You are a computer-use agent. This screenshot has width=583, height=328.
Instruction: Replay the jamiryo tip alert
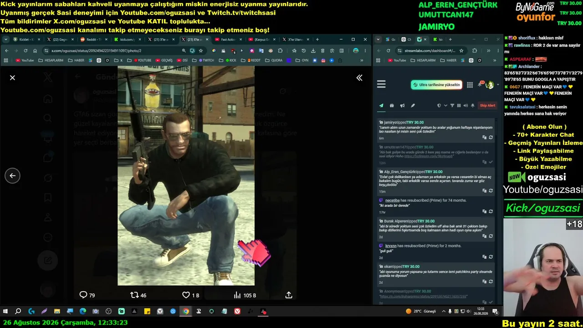pyautogui.click(x=491, y=138)
